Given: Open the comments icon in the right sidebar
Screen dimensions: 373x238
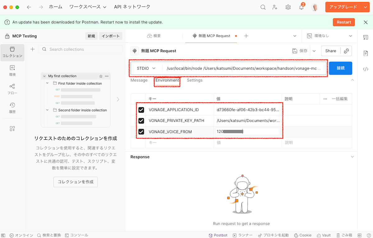Looking at the screenshot, I should point(366,37).
